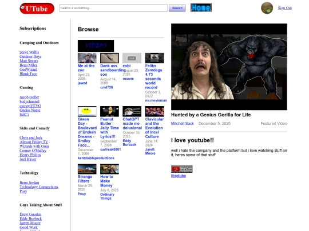Open Blank Face subscription
309x231 pixels.
pos(28,74)
